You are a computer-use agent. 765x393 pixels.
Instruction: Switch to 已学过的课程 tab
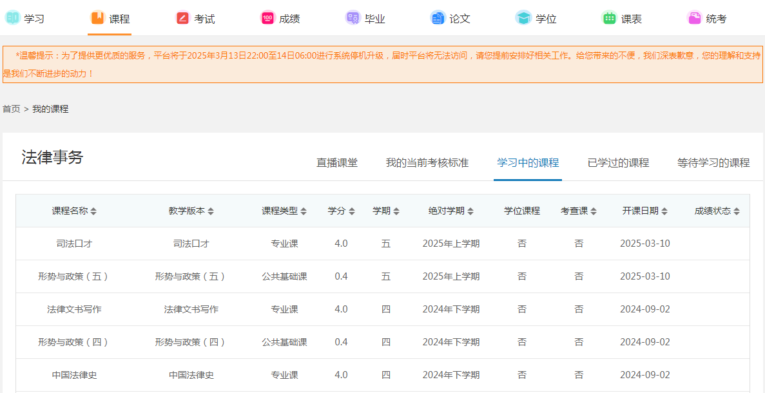coord(618,163)
